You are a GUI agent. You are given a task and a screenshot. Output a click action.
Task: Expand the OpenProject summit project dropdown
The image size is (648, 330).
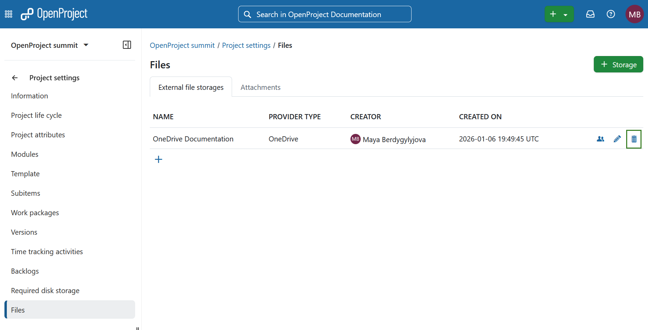pos(86,45)
